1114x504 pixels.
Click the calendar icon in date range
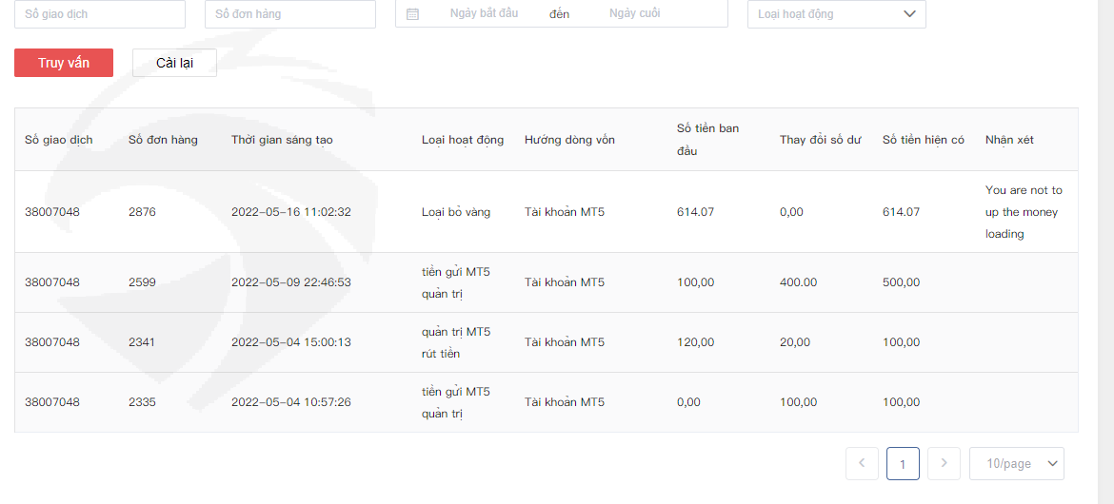[412, 14]
